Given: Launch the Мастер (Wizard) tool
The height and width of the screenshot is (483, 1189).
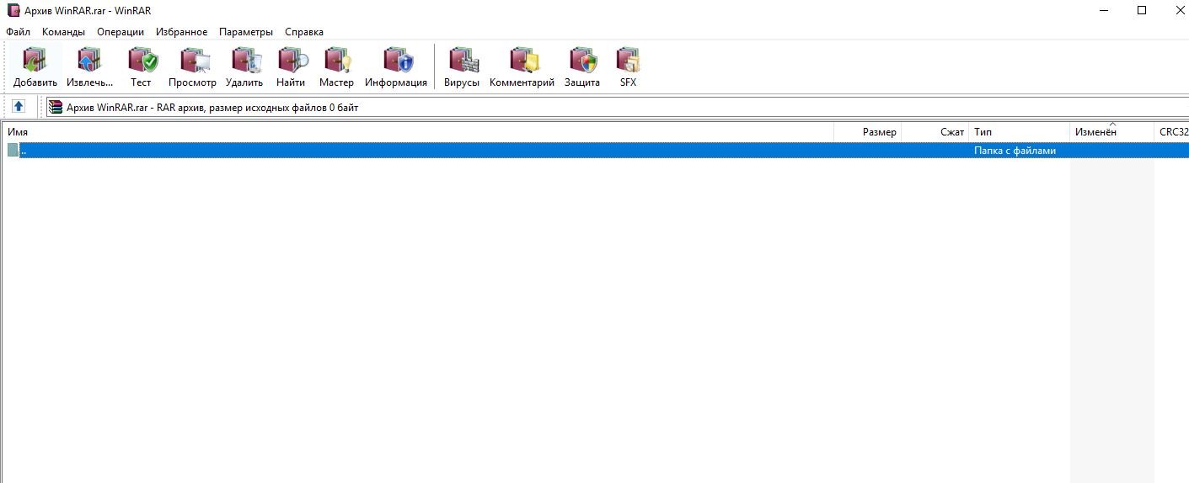Looking at the screenshot, I should click(x=336, y=67).
